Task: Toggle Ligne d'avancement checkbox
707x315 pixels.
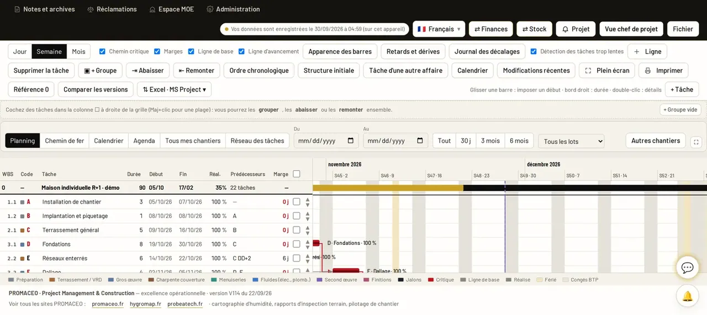Action: [x=241, y=51]
